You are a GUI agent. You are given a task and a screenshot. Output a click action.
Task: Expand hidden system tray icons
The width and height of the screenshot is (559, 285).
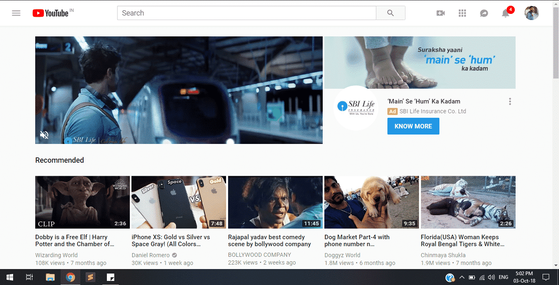pos(462,277)
